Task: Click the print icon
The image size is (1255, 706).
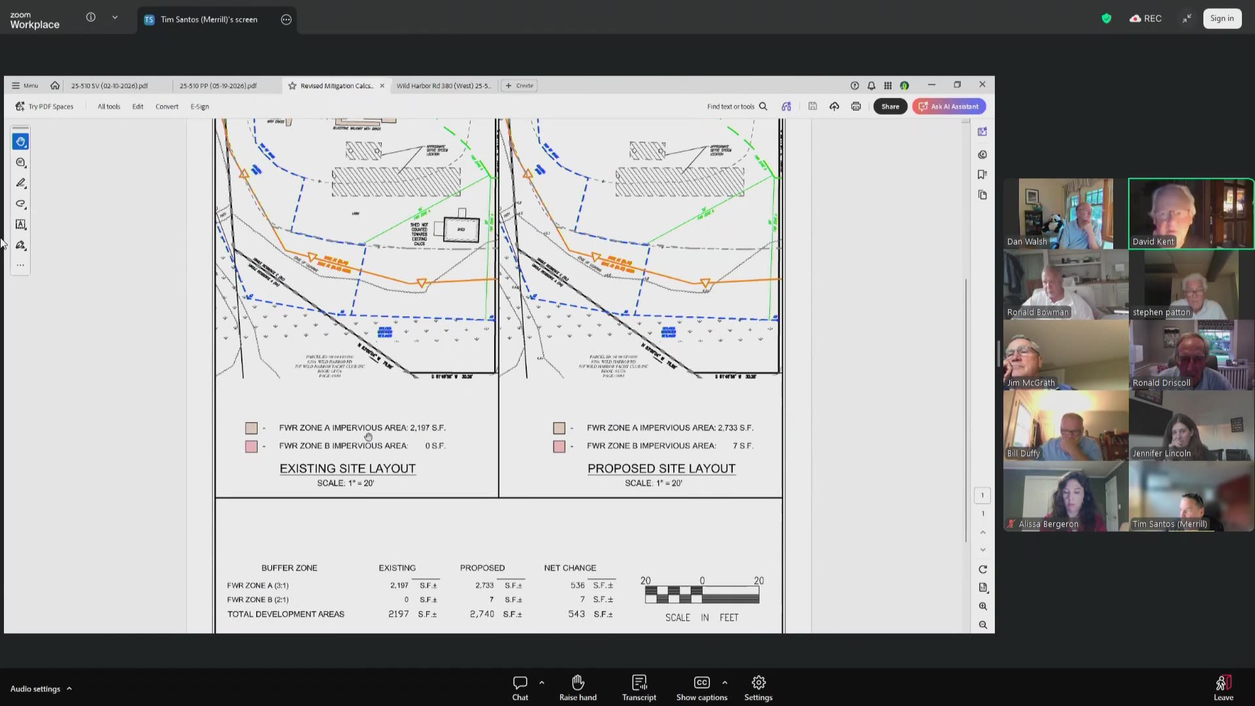Action: point(856,107)
